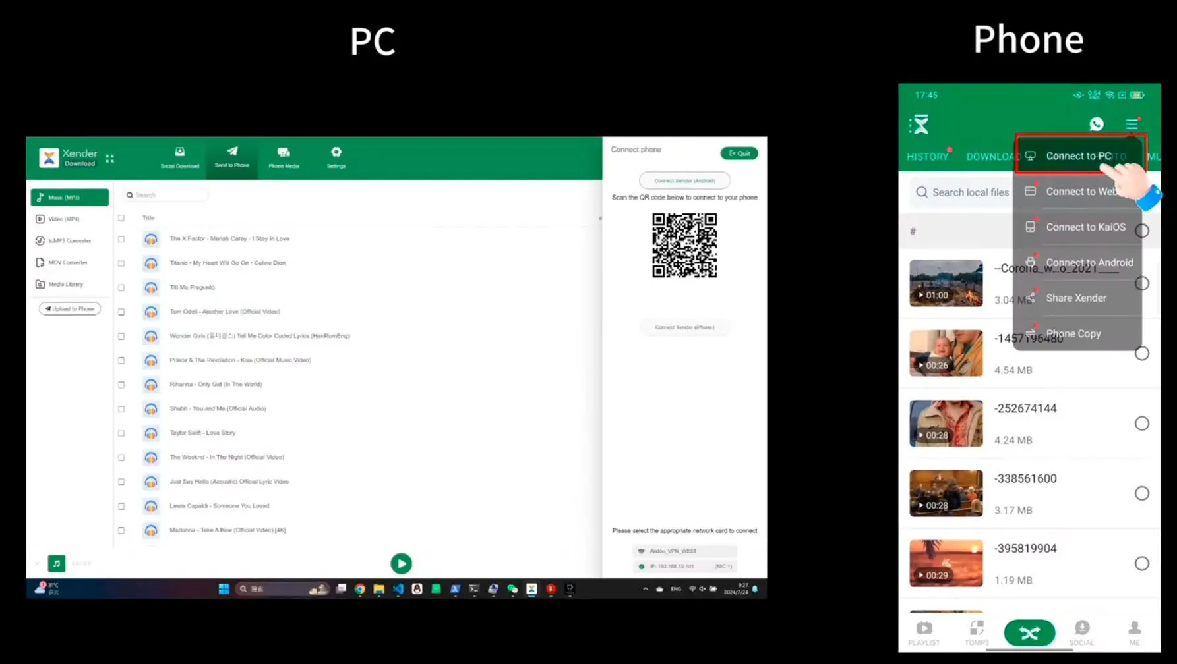Viewport: 1177px width, 664px height.
Task: Click the green music note player icon
Action: [x=57, y=563]
